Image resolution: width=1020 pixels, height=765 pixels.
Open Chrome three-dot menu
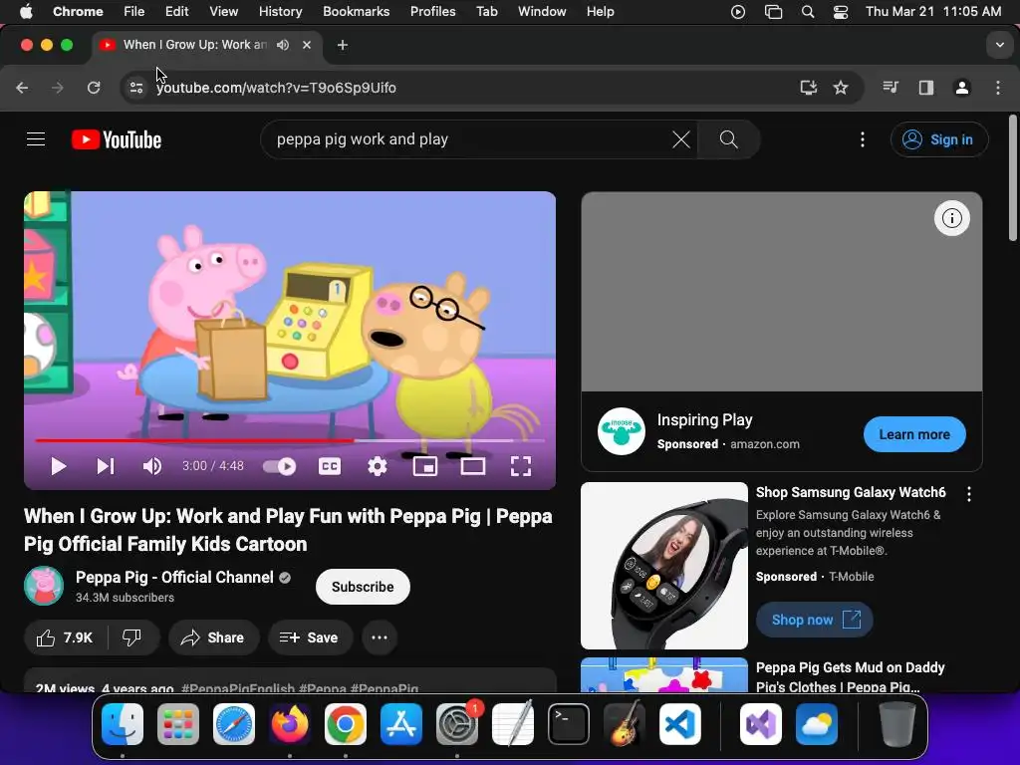tap(998, 88)
